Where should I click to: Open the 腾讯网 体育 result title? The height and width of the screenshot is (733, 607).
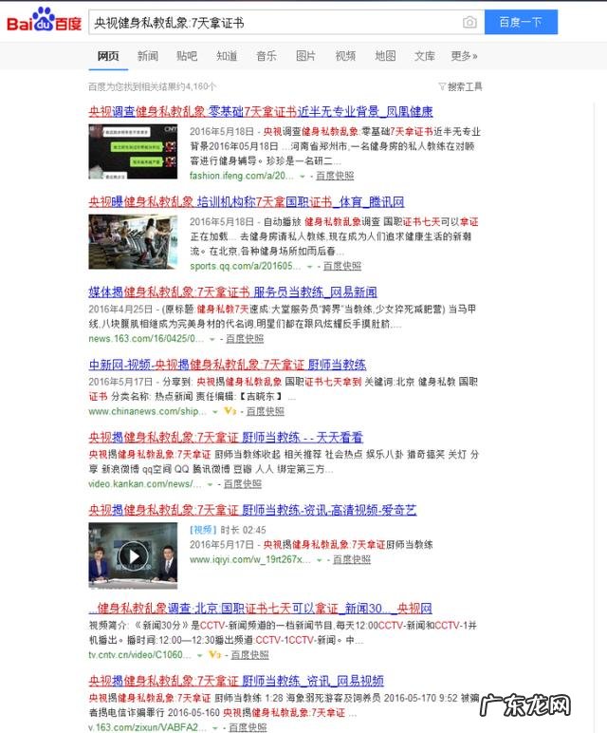[x=246, y=202]
